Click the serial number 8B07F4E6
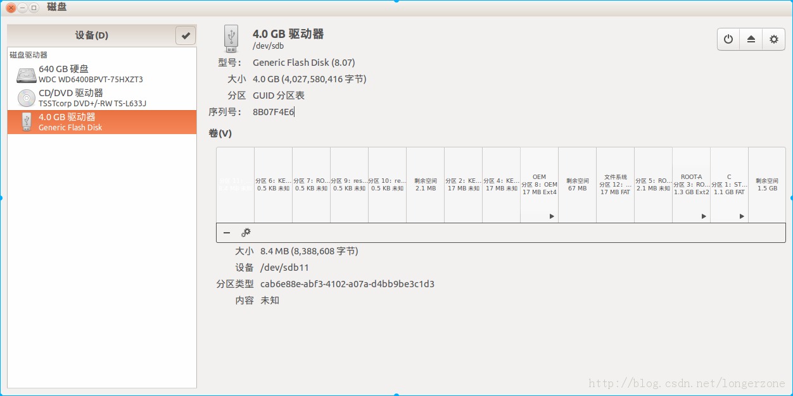 coord(274,112)
